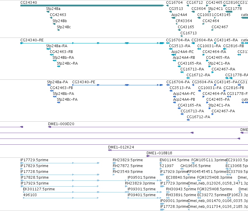Screen dimensions: 248x211
Task: Select the DME1-012K24 clone label
Action: [121, 147]
